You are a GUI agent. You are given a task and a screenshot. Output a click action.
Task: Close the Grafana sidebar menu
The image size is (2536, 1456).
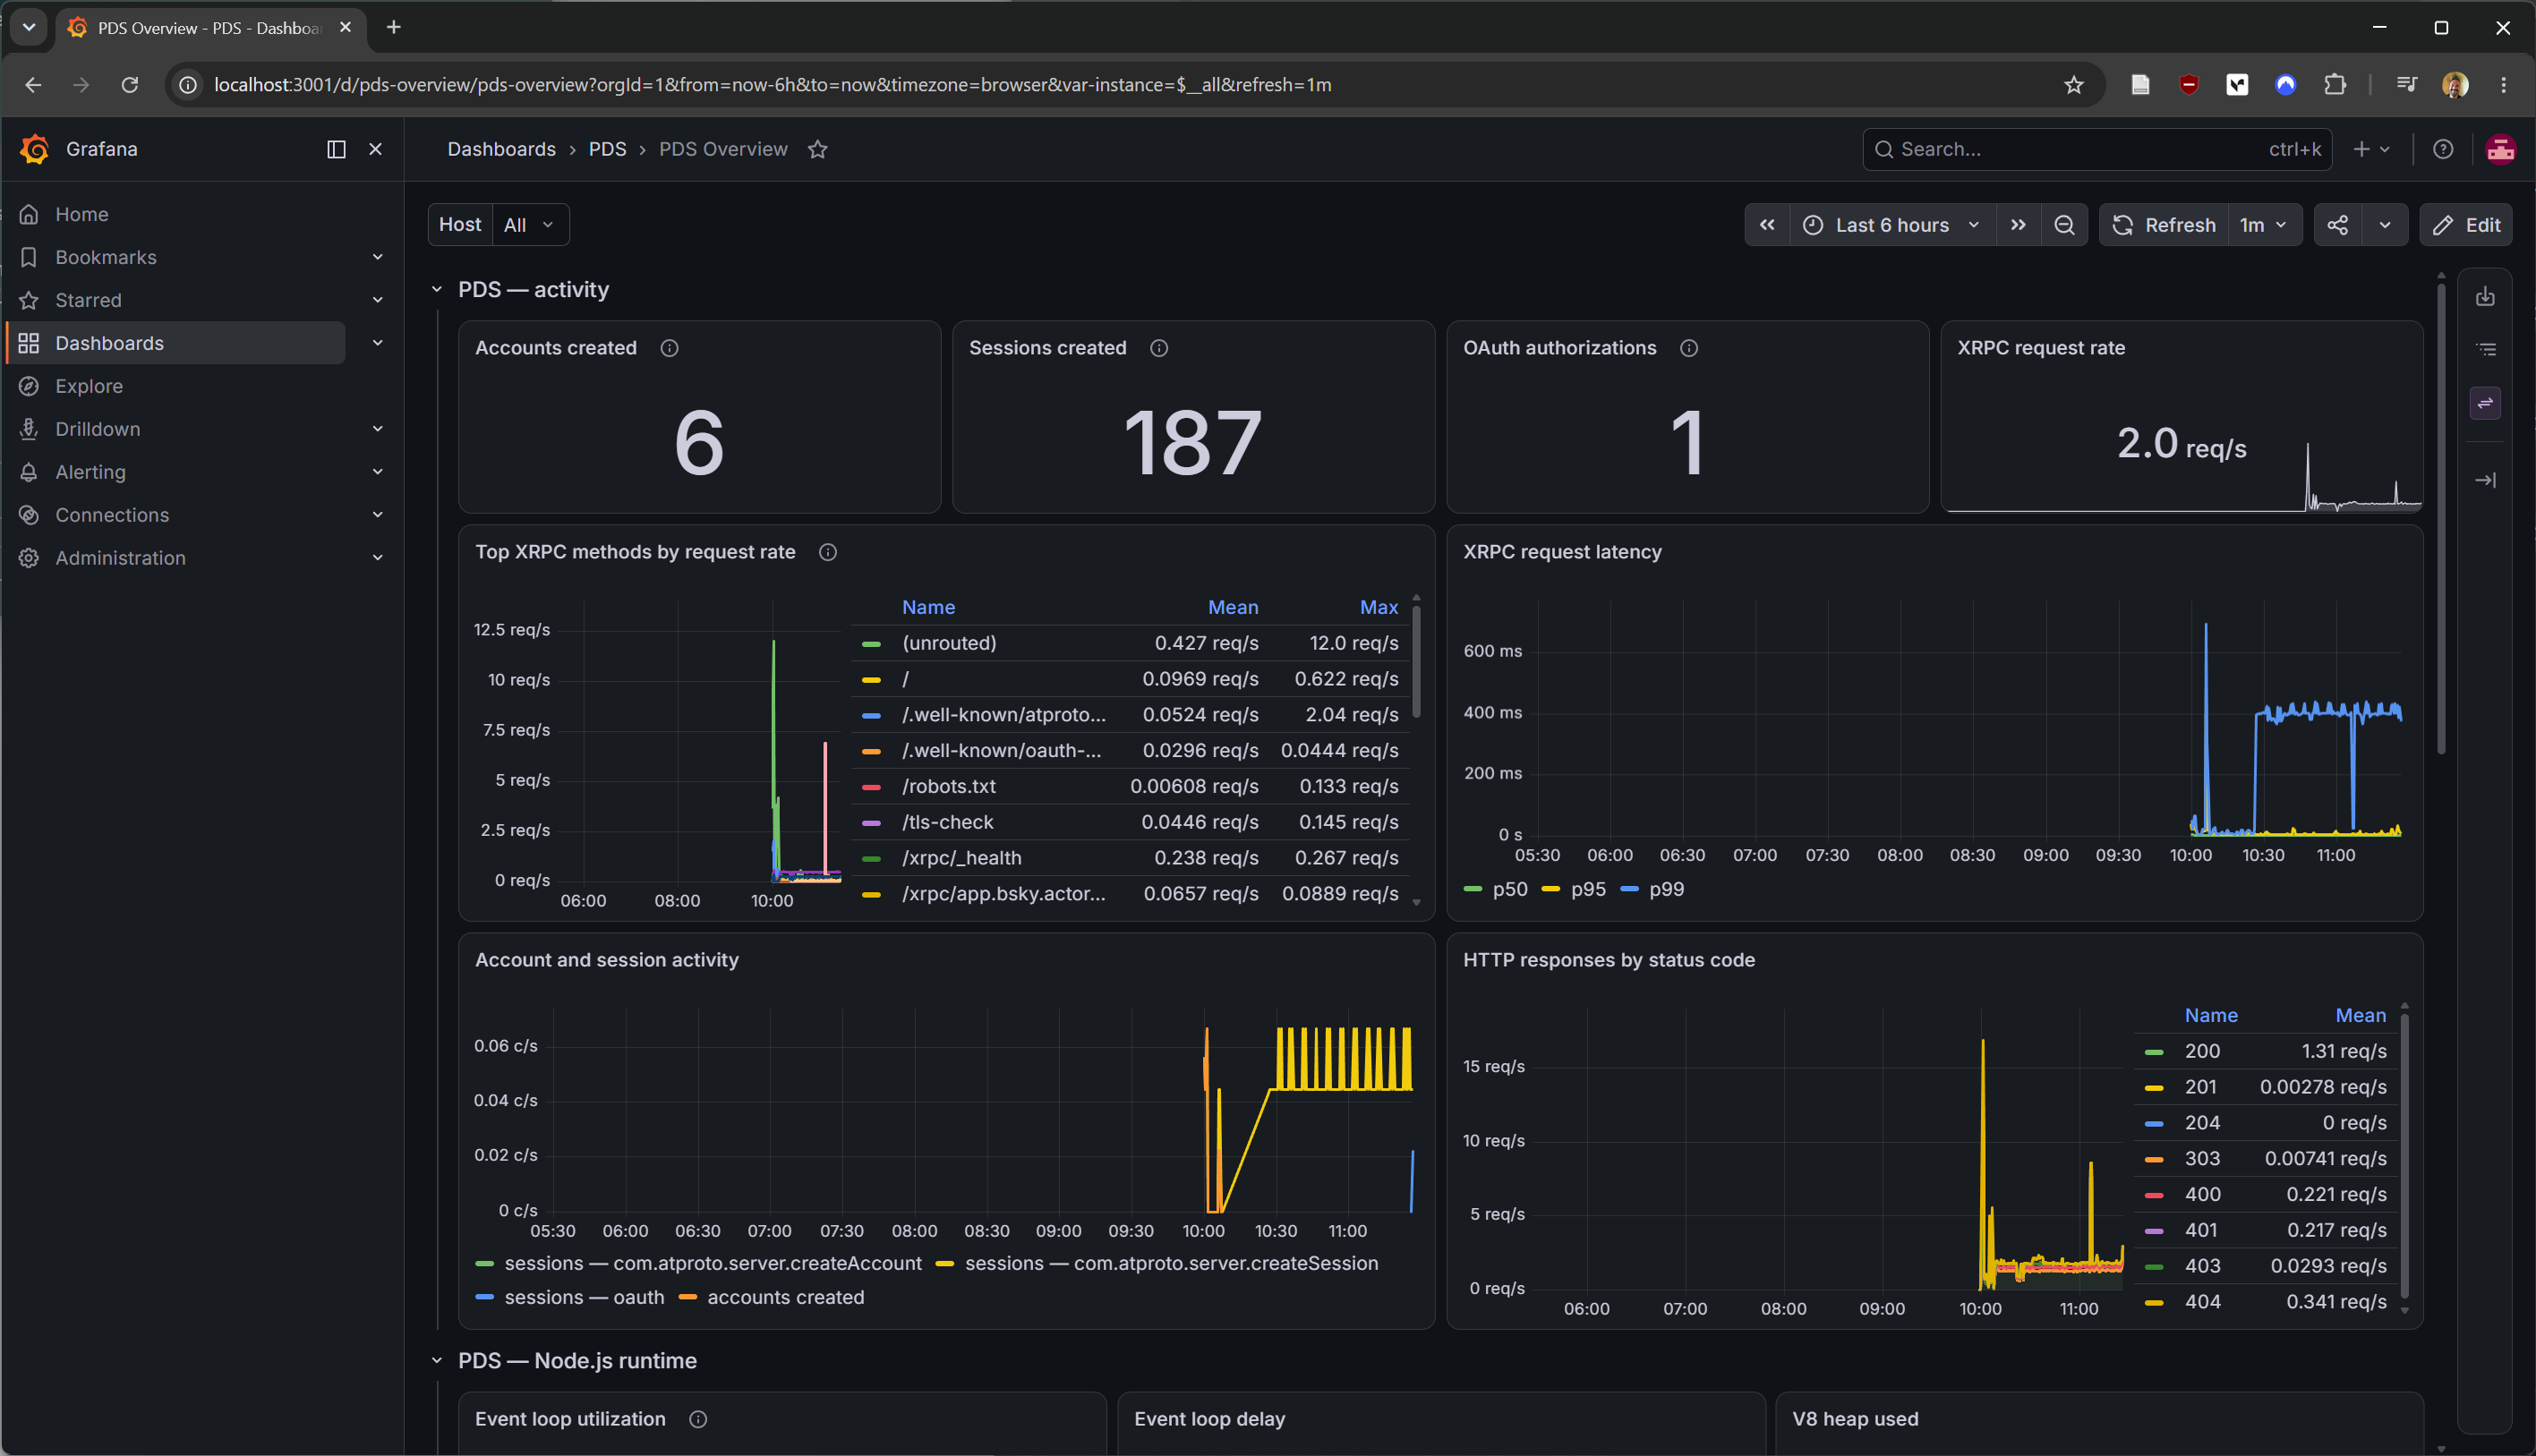pyautogui.click(x=376, y=149)
